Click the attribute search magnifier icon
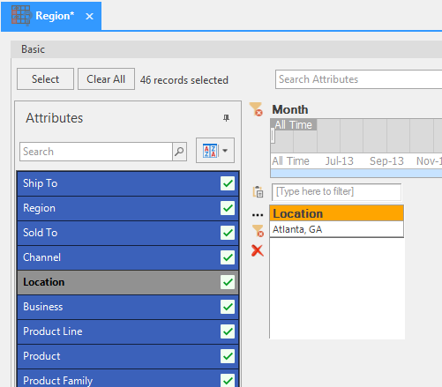The image size is (442, 387). coord(179,152)
